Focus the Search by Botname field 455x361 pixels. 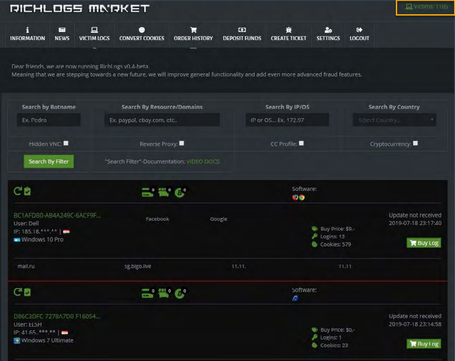[x=49, y=120]
